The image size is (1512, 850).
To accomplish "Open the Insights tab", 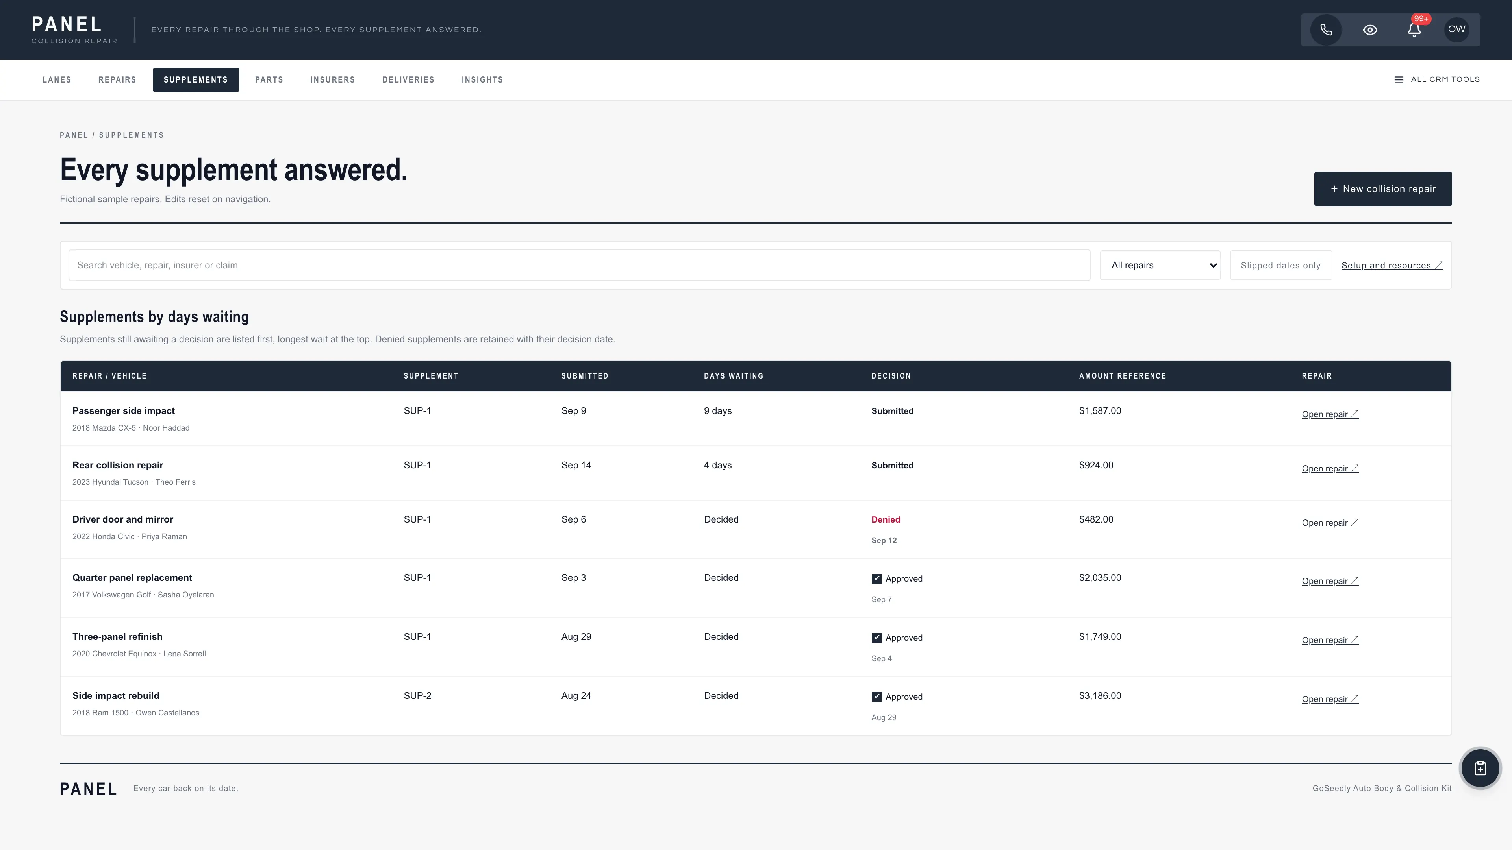I will point(482,80).
